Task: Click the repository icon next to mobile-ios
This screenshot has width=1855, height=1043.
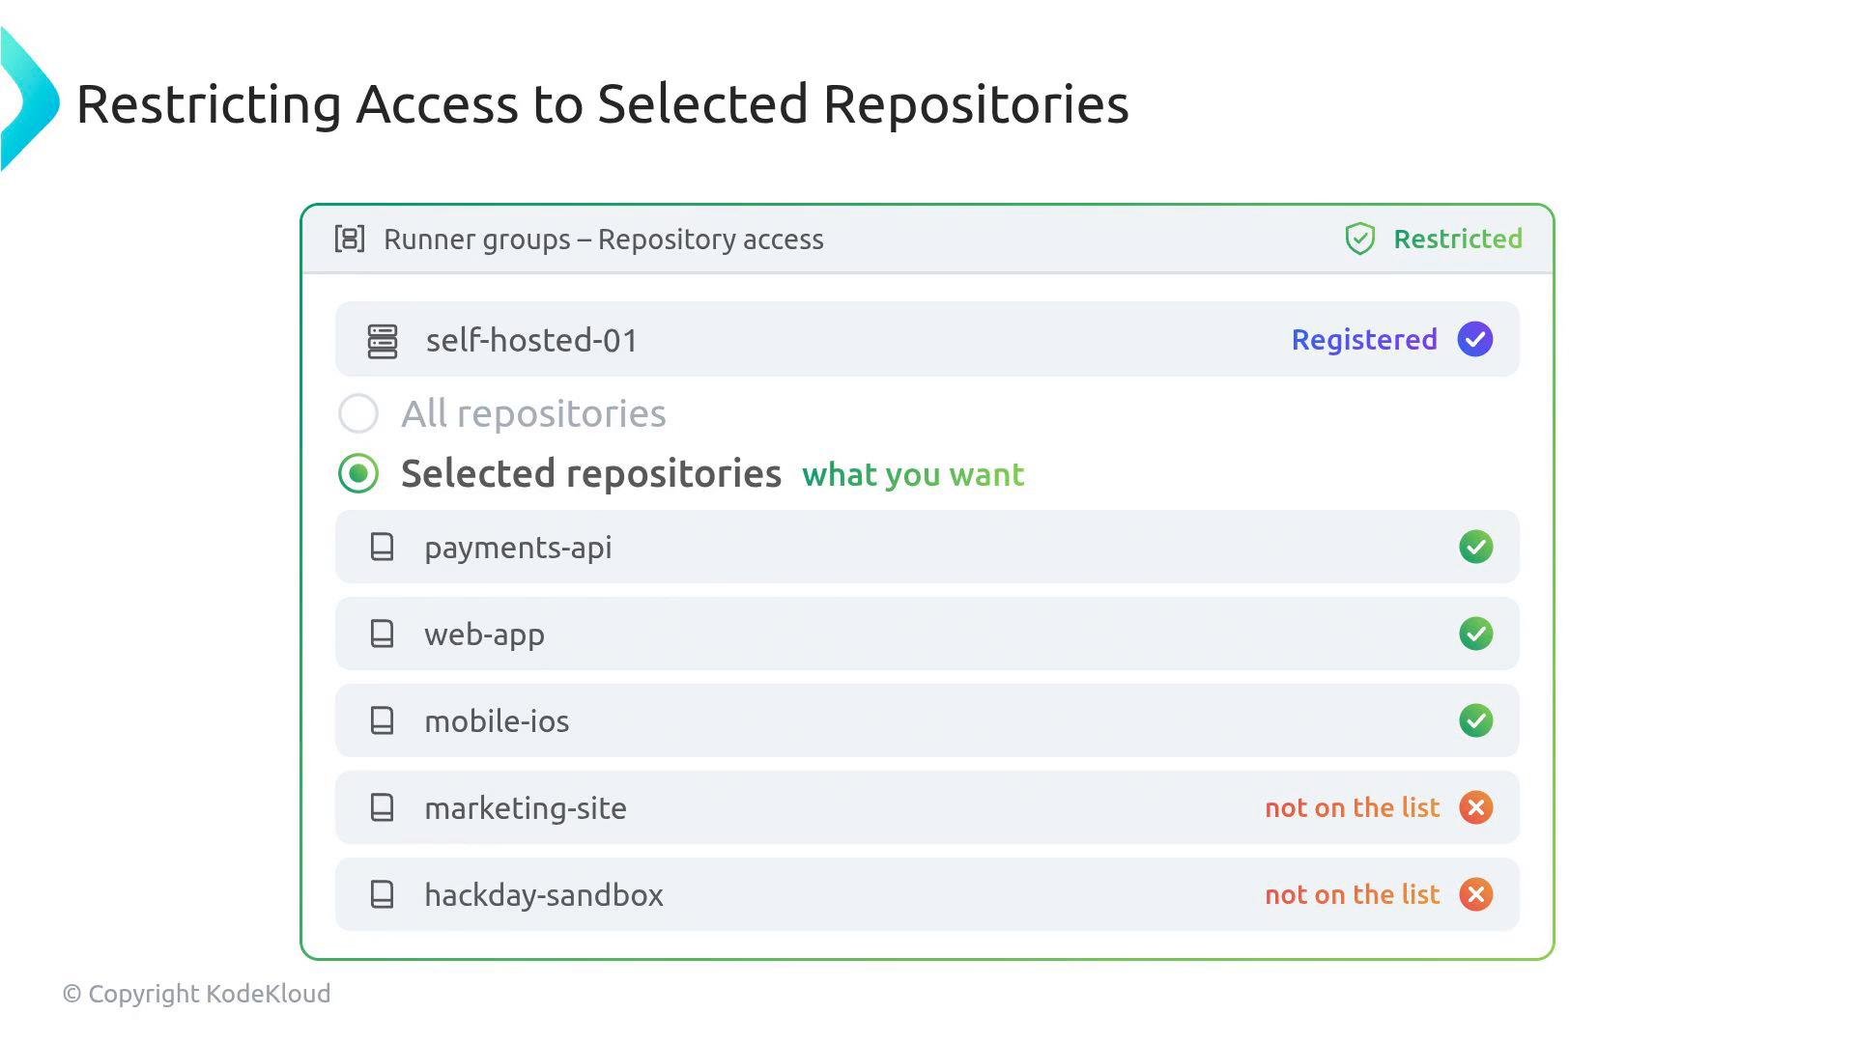Action: click(383, 720)
